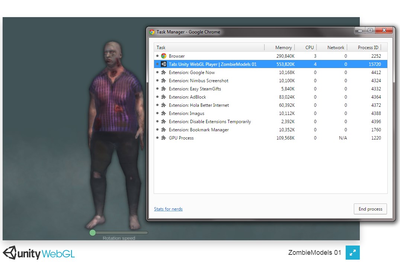
Task: Click the Unity icon in the selected tab row
Action: point(164,64)
